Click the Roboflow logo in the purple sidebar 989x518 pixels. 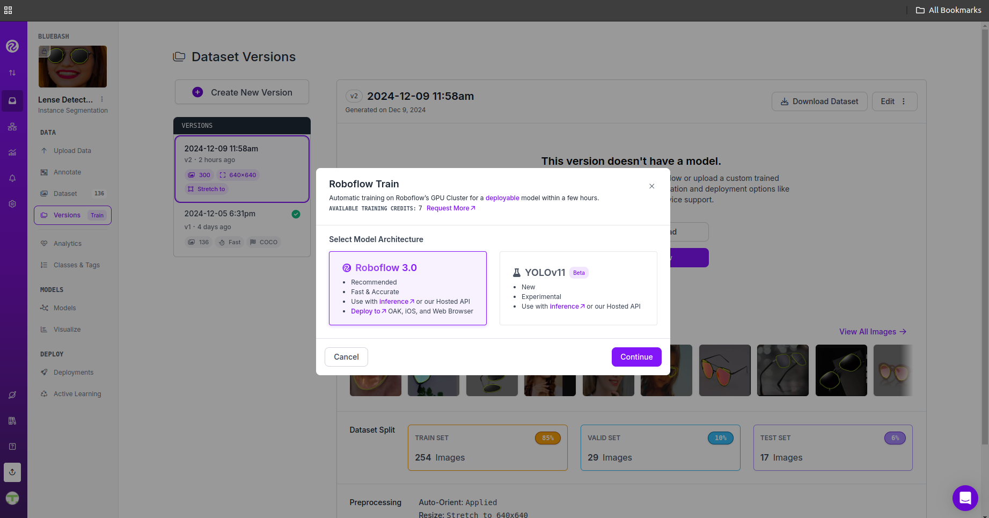(x=12, y=46)
